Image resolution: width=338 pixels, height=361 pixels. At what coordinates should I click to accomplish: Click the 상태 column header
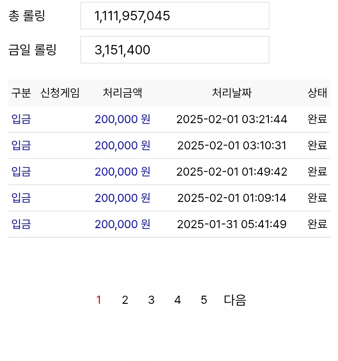317,93
